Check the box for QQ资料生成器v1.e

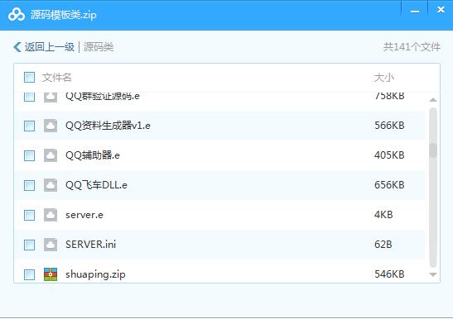[x=29, y=126]
